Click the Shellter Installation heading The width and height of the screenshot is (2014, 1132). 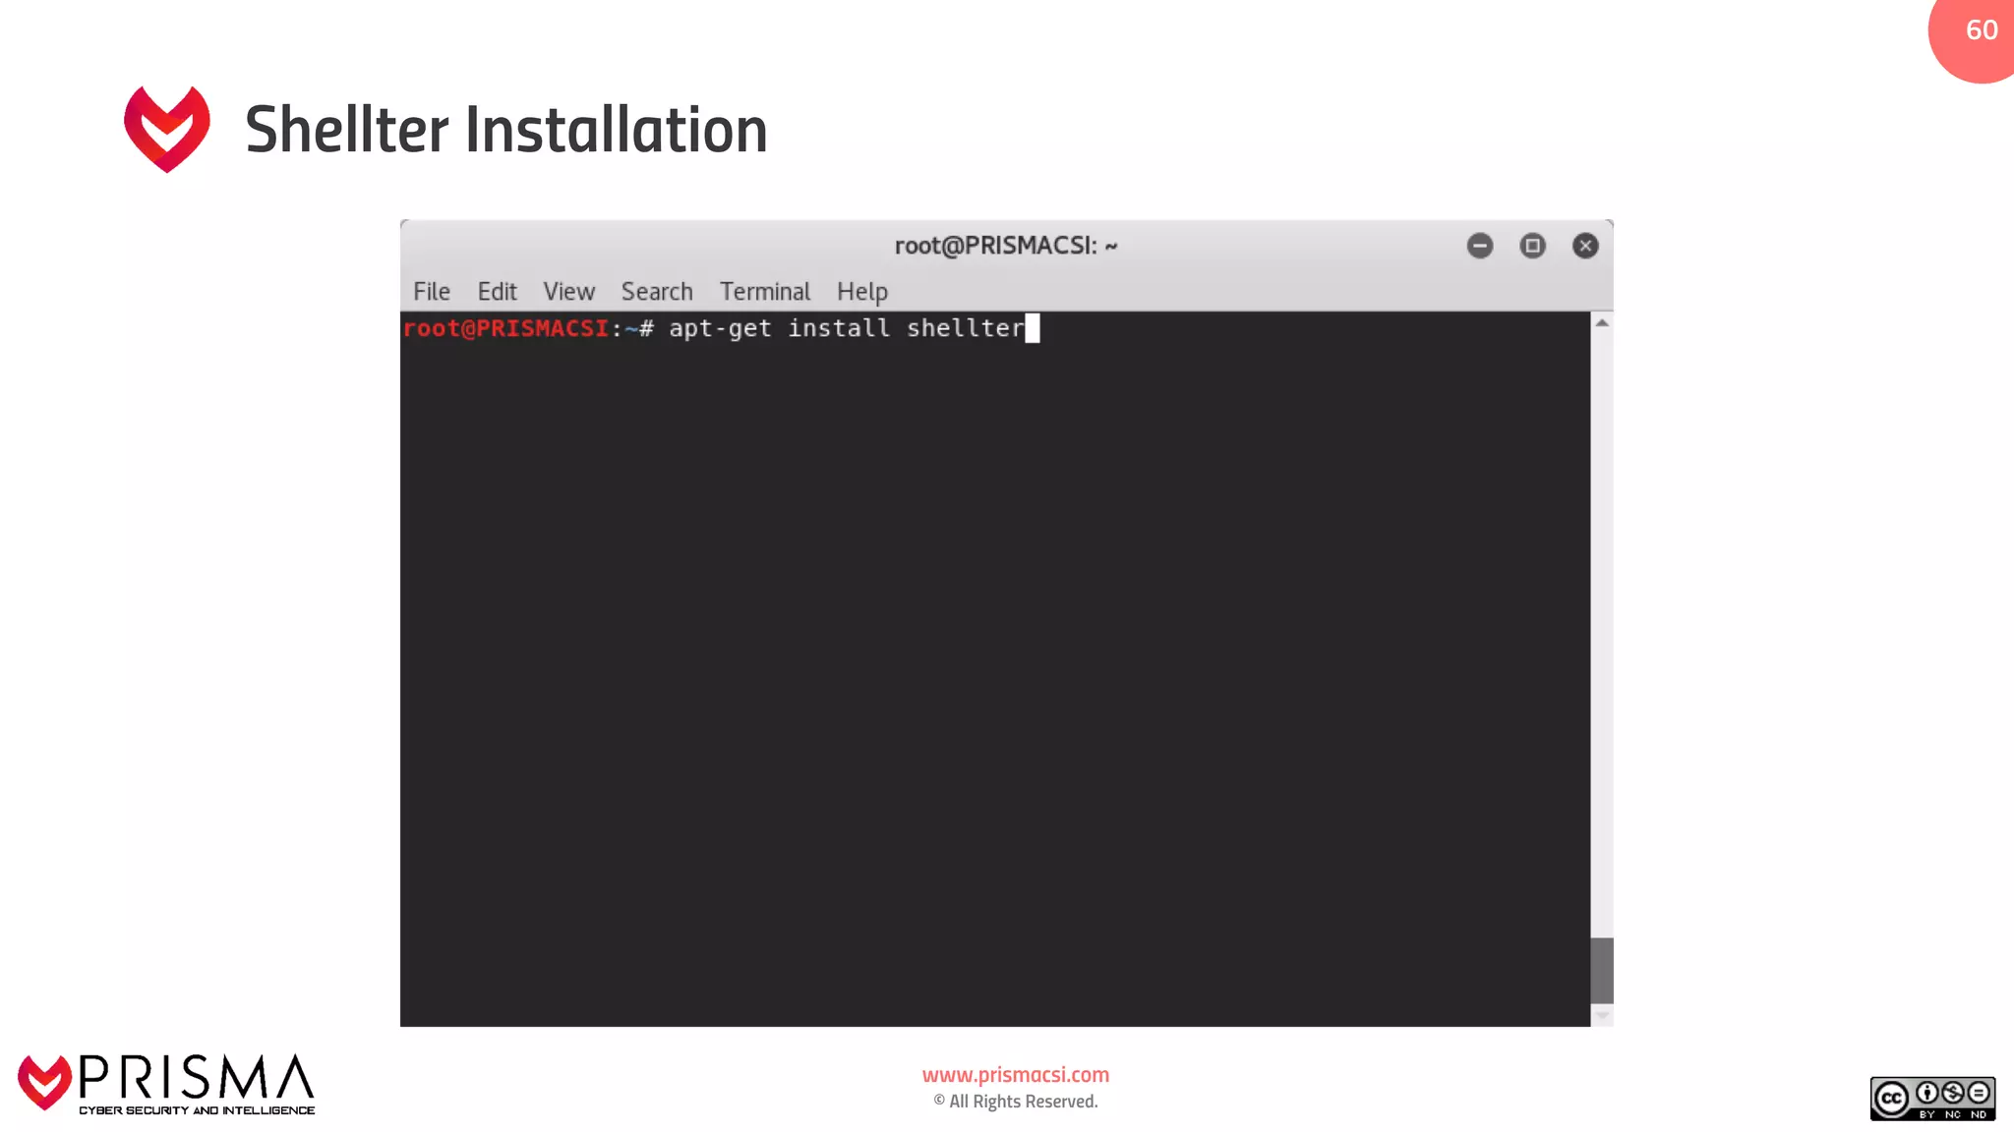pos(506,130)
